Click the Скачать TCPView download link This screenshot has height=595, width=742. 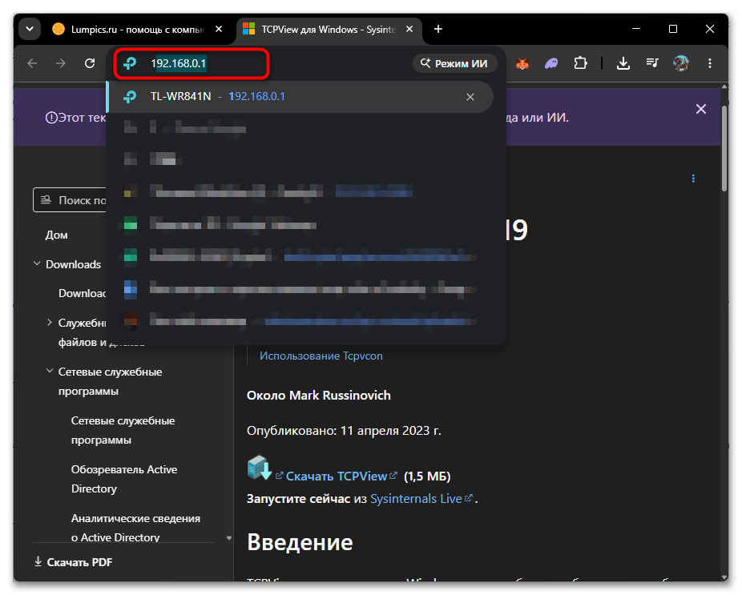(337, 476)
